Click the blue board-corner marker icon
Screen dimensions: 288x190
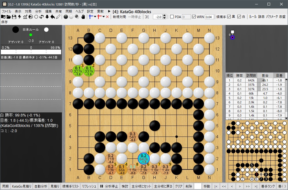tap(91, 17)
